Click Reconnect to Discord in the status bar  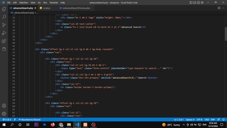coord(29,119)
